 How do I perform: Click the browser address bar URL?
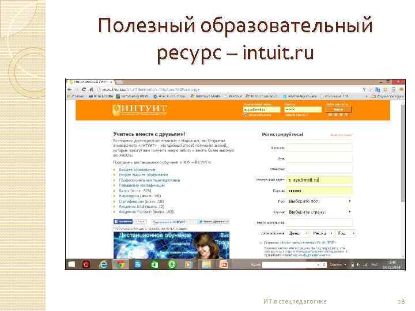click(x=151, y=90)
